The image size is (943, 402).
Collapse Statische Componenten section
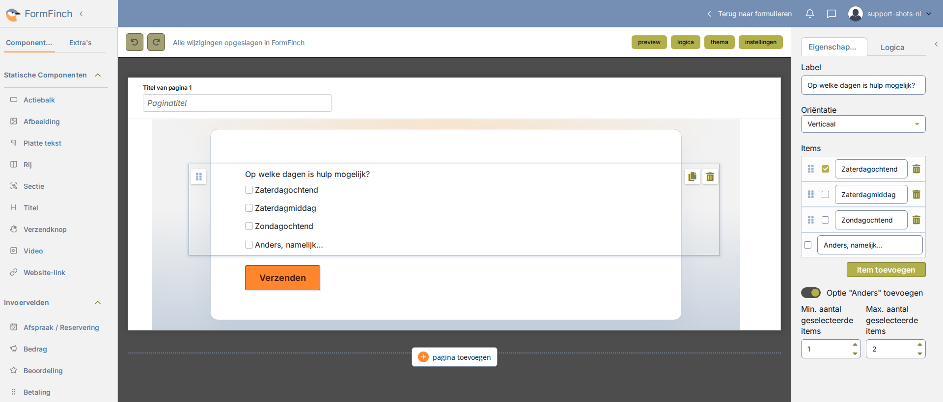[98, 75]
